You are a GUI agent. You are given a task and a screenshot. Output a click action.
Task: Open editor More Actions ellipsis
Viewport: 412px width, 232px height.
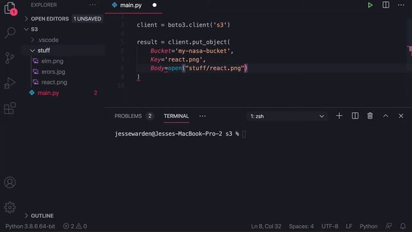click(x=401, y=5)
